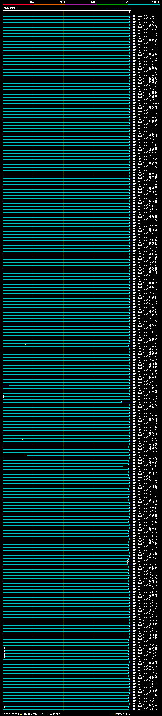This screenshot has width=162, height=716.
Task: Click the yellow triangle in the Large gaps legend
Action: pos(21,714)
